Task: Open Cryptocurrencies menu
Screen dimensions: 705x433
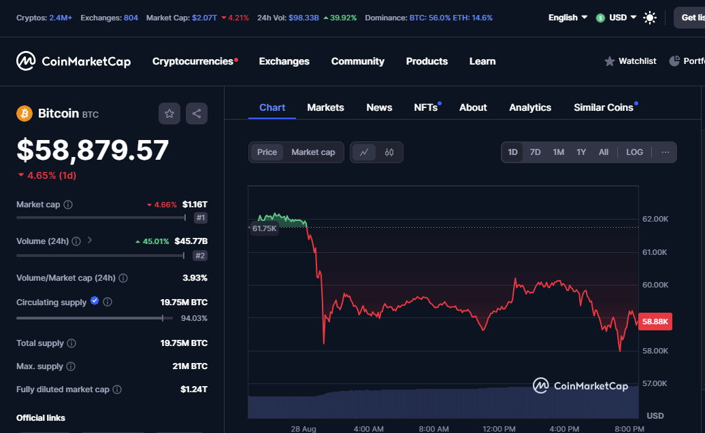Action: [x=193, y=62]
